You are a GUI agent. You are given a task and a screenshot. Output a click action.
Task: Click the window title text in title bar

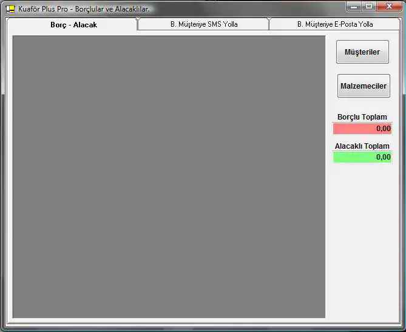(84, 8)
